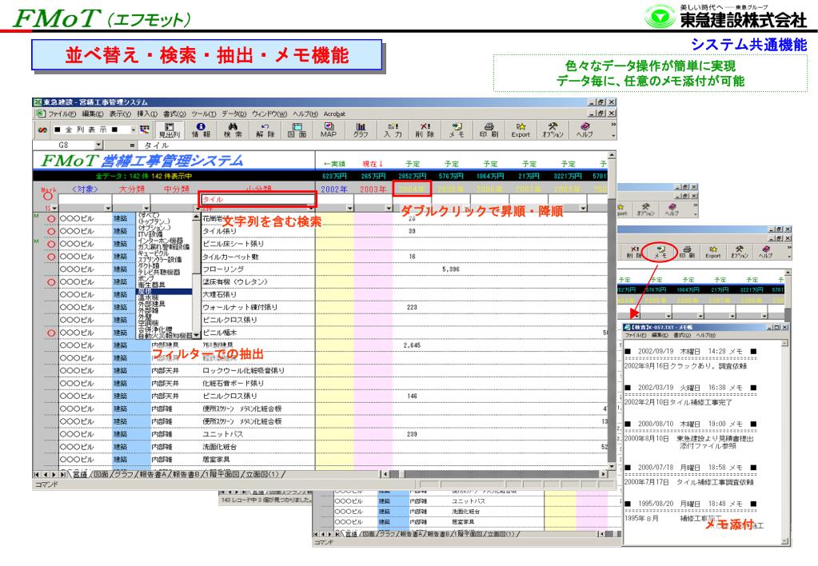Open 書式 menu in the メモ帳 window
Viewport: 818px width, 566px height.
(x=683, y=335)
